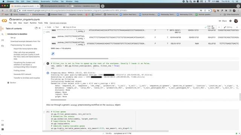
Task: Open Colab File menu
Action: 10,23
